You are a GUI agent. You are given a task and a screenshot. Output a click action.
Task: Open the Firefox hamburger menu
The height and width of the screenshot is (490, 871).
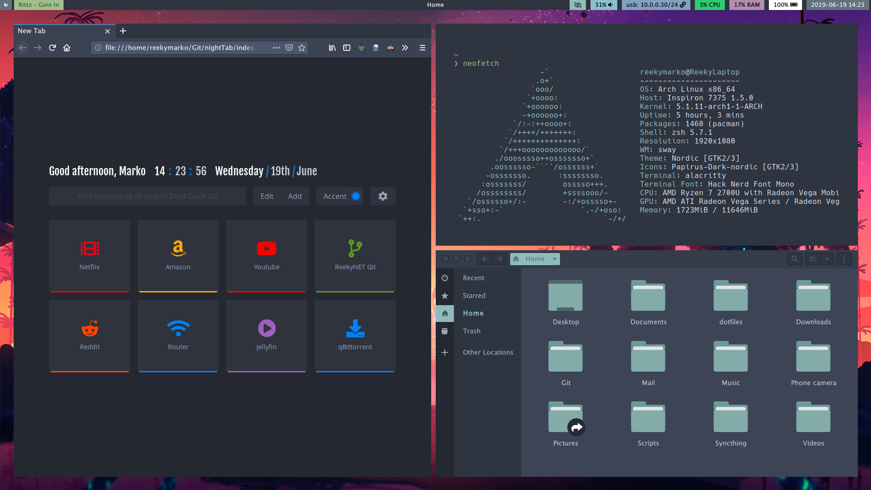tap(423, 48)
